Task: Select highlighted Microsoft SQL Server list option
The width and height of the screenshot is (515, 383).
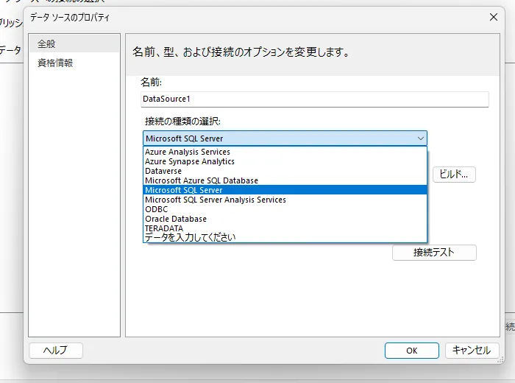Action: 285,190
